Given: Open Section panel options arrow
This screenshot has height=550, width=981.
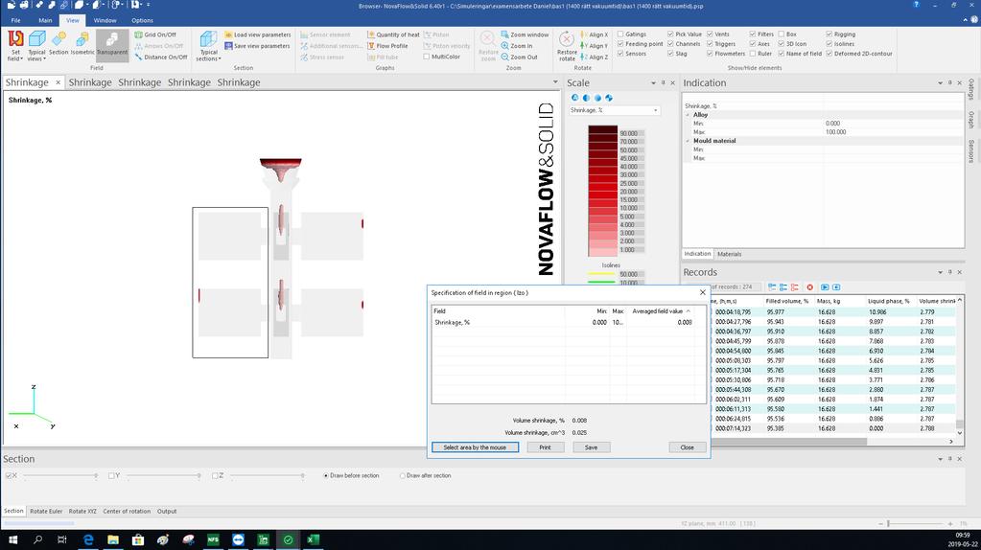Looking at the screenshot, I should (x=940, y=459).
